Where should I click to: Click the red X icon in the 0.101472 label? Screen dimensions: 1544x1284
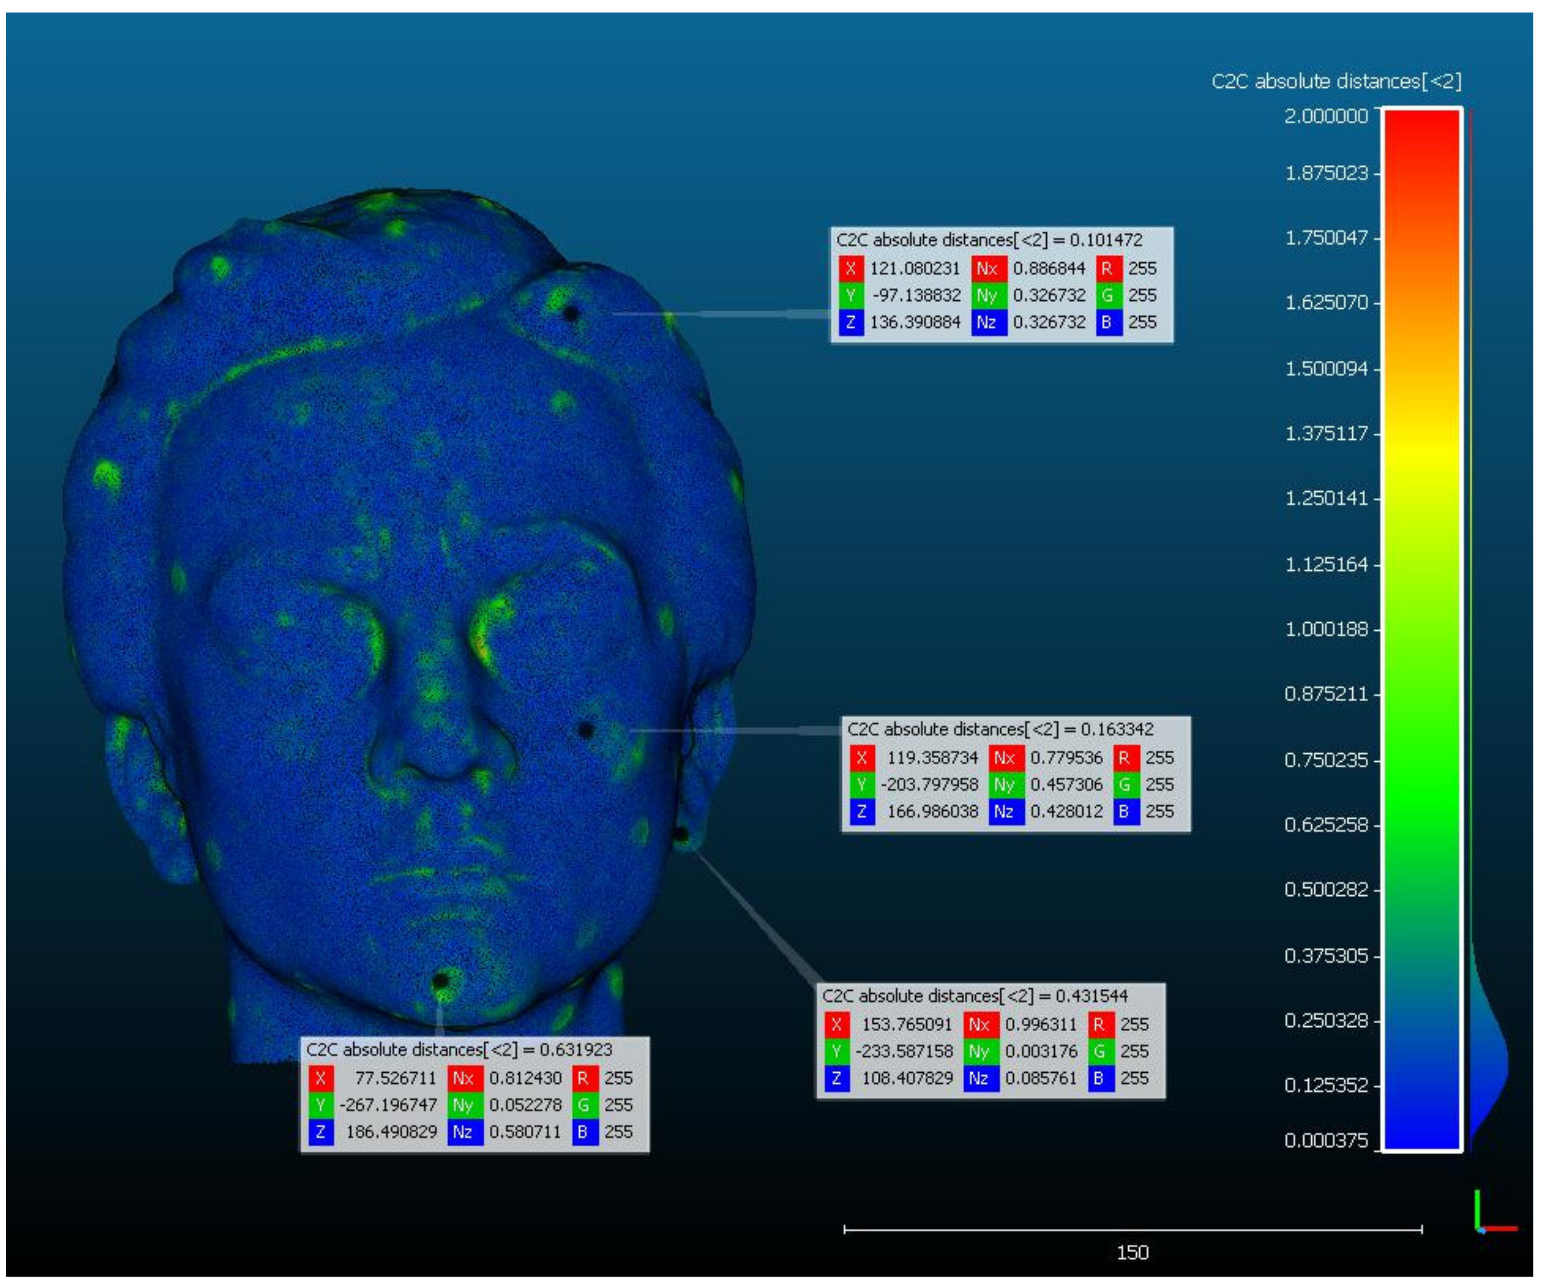click(x=851, y=268)
